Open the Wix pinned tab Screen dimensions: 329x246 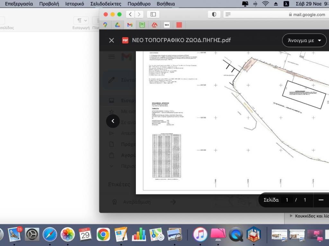[167, 25]
